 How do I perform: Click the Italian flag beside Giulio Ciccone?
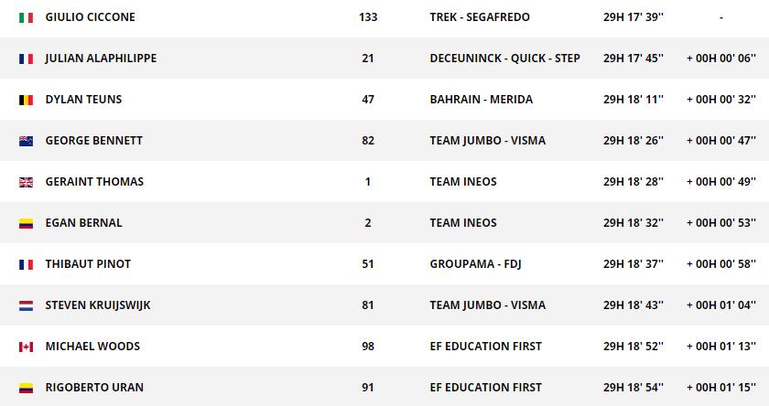tap(26, 17)
